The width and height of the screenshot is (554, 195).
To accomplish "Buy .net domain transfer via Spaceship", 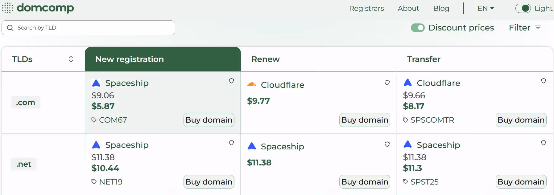I will (521, 182).
